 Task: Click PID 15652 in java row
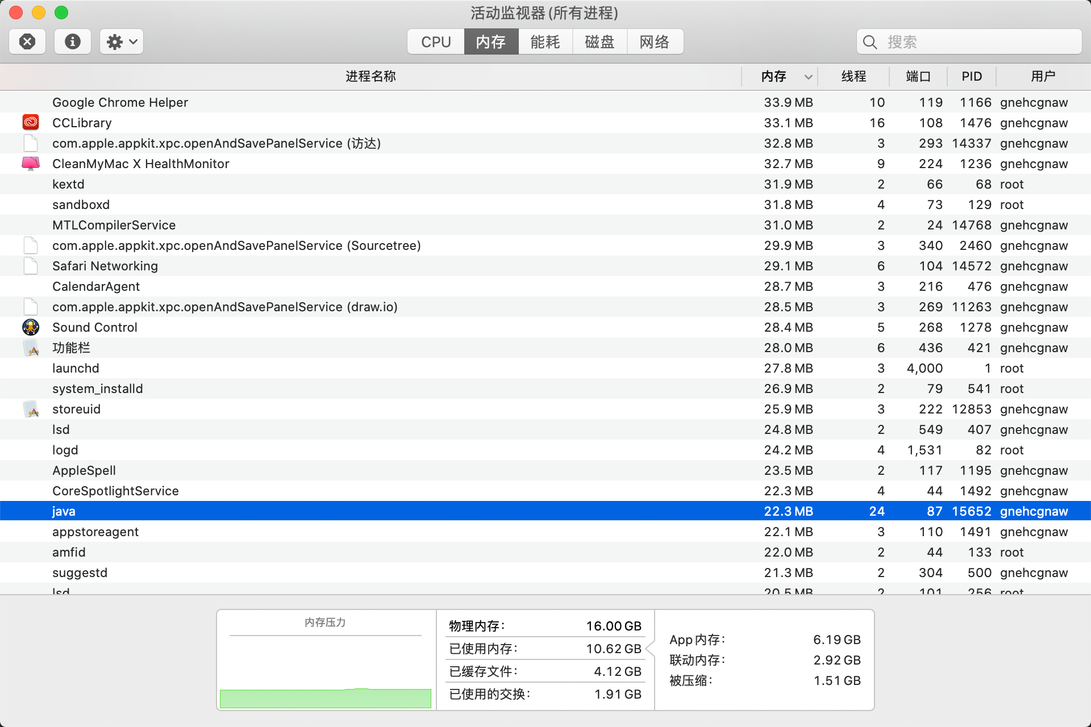pos(972,511)
